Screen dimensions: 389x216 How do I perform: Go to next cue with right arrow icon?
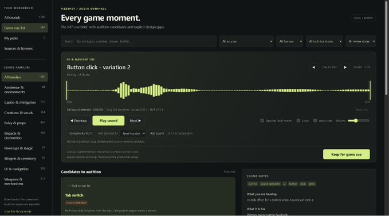point(345,67)
